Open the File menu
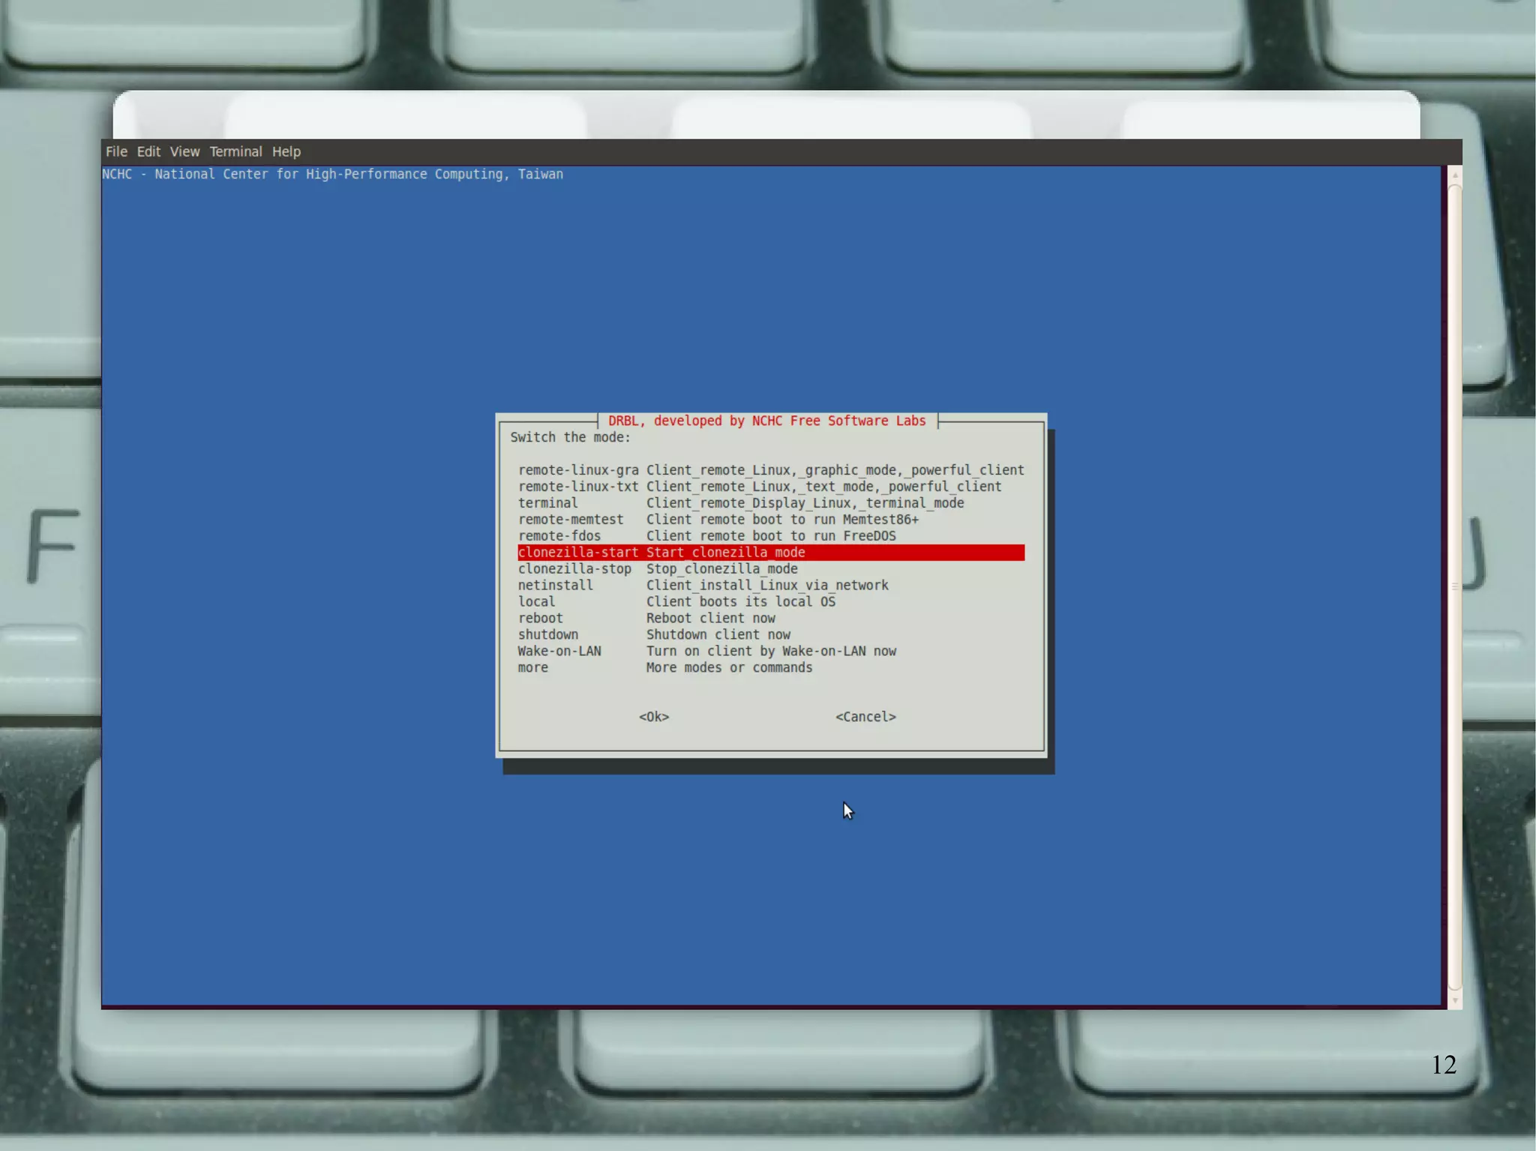 tap(116, 151)
